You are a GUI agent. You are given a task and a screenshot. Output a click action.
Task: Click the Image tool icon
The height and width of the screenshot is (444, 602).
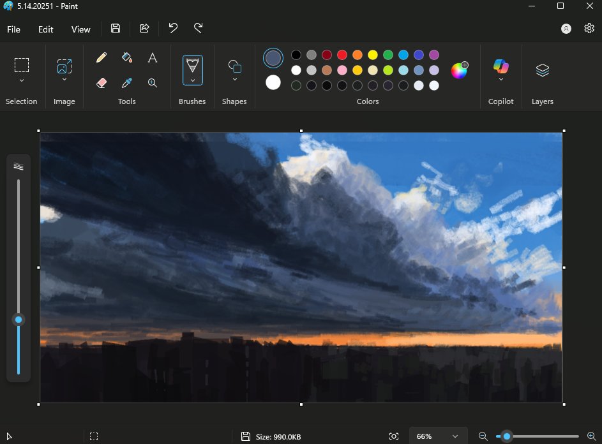pos(64,66)
